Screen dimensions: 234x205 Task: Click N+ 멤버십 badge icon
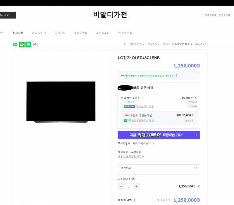(130, 107)
